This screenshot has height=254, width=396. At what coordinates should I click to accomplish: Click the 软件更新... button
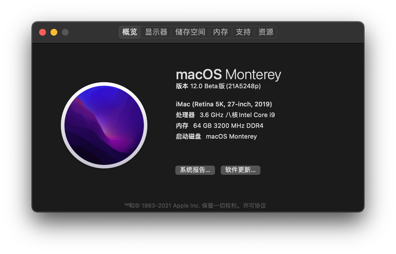(x=241, y=170)
